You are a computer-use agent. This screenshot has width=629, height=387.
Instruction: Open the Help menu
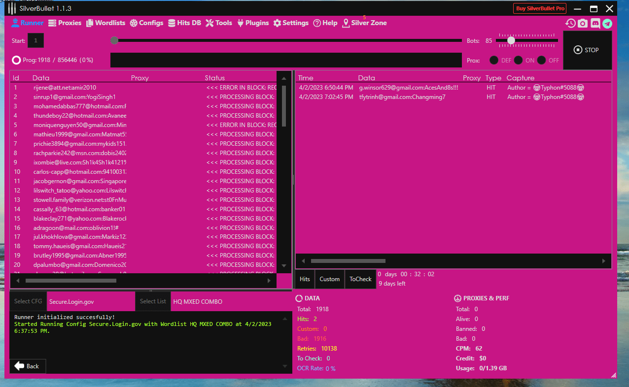pyautogui.click(x=325, y=23)
